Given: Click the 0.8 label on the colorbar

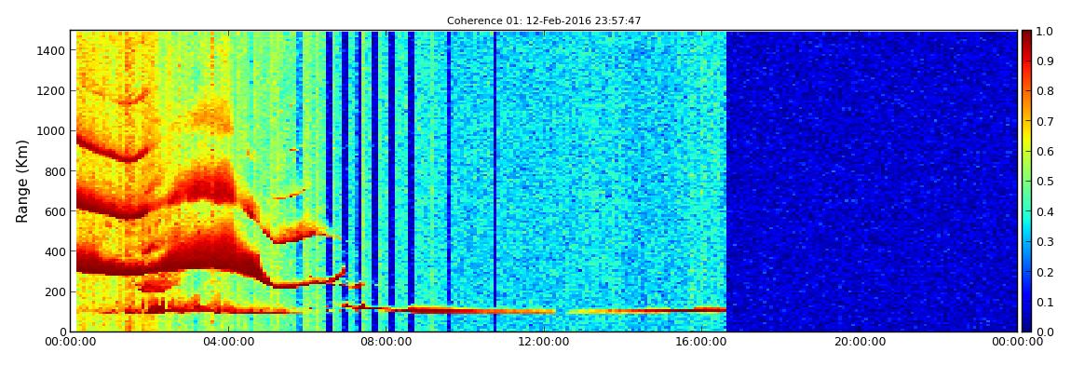Looking at the screenshot, I should tap(1045, 91).
